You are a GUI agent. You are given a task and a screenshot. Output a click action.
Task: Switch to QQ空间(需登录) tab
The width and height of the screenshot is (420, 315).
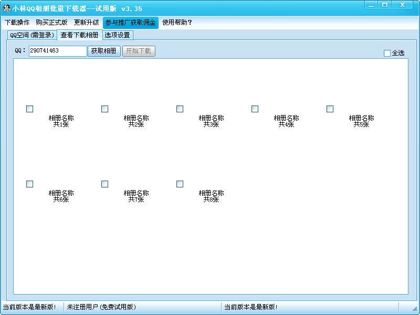point(32,35)
